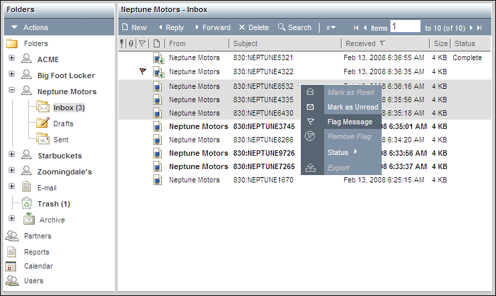Click the red flag on NEPTUNE4322 message
Image resolution: width=496 pixels, height=296 pixels.
pyautogui.click(x=142, y=71)
